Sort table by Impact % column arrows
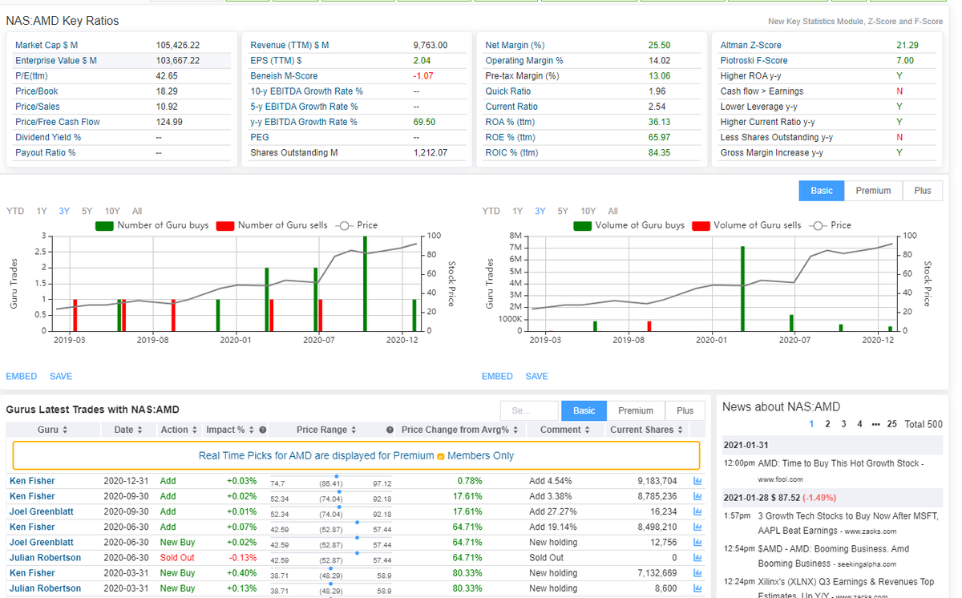Viewport: 962px width, 598px height. click(252, 430)
